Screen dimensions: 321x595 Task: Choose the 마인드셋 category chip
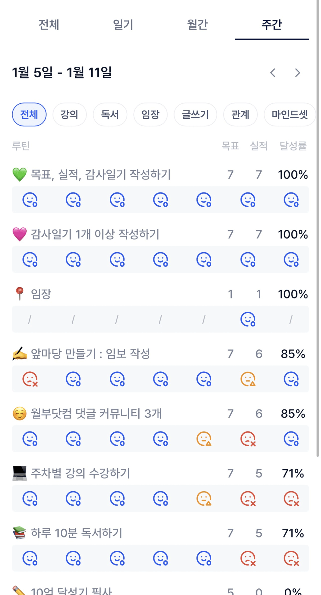coord(290,114)
